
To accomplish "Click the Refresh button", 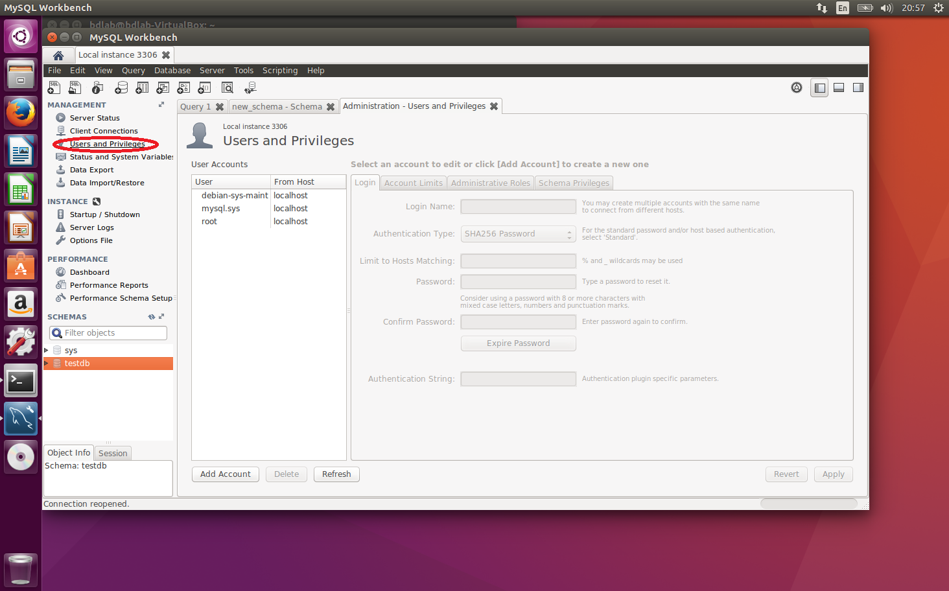I will (336, 474).
